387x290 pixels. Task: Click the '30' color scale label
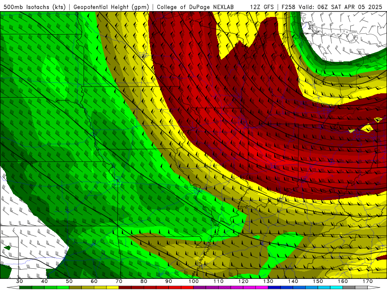(19, 281)
